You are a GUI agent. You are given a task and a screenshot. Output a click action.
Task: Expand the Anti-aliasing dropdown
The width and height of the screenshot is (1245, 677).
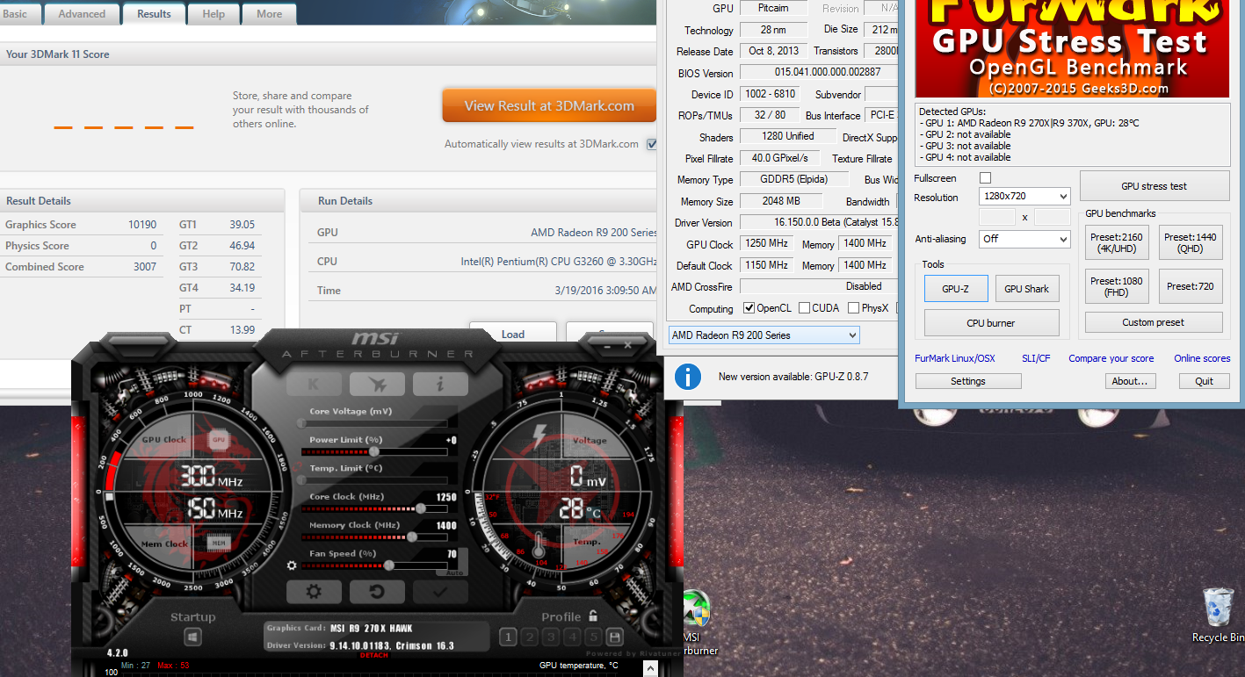(x=1024, y=239)
